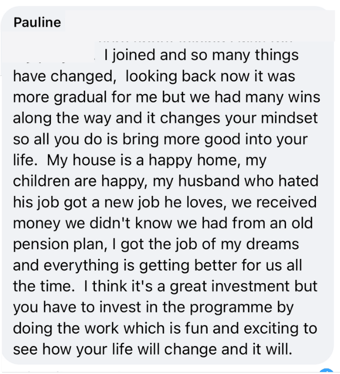Click the final line 'see how your life will change'
Viewport: 340px width, 374px height.
(x=152, y=349)
